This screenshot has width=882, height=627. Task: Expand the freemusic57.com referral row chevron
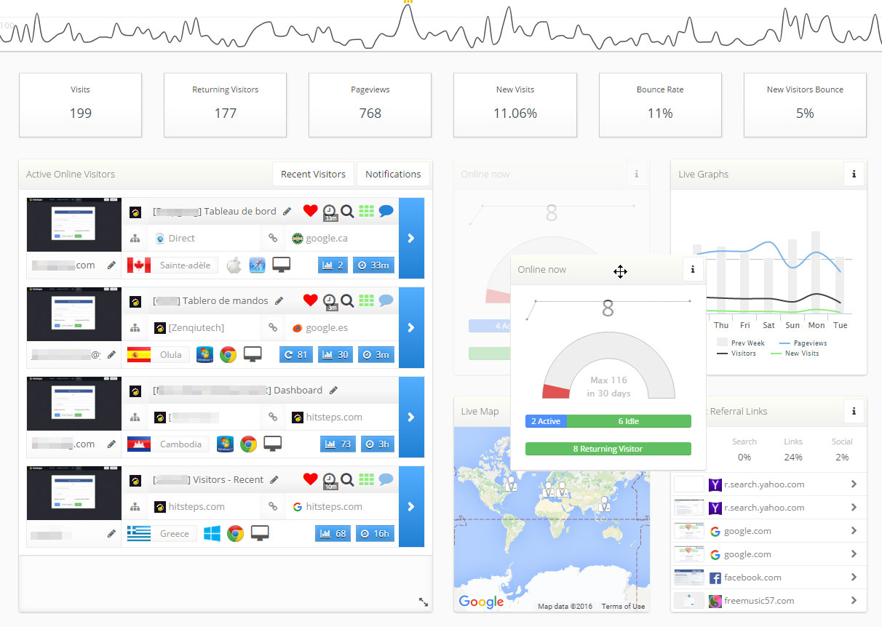[854, 601]
